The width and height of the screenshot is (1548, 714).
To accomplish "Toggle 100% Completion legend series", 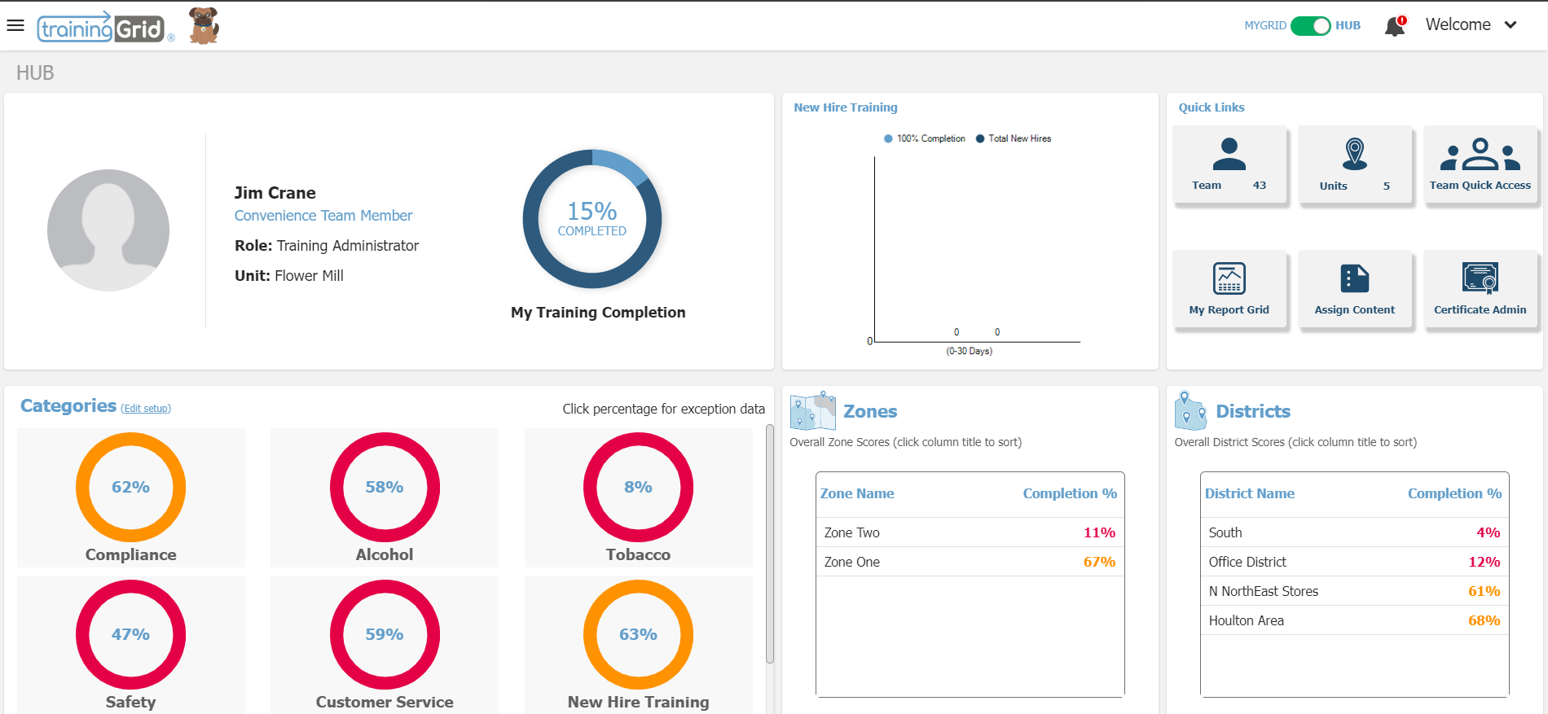I will tap(925, 138).
